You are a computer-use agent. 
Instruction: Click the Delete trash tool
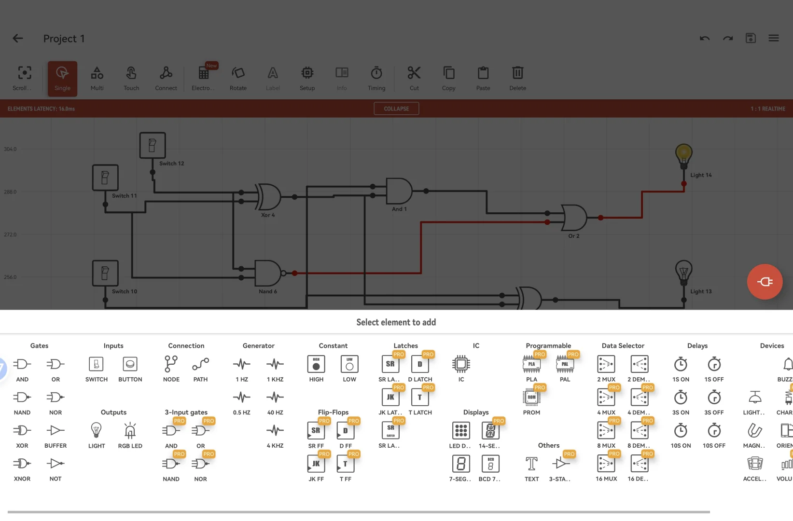coord(518,78)
